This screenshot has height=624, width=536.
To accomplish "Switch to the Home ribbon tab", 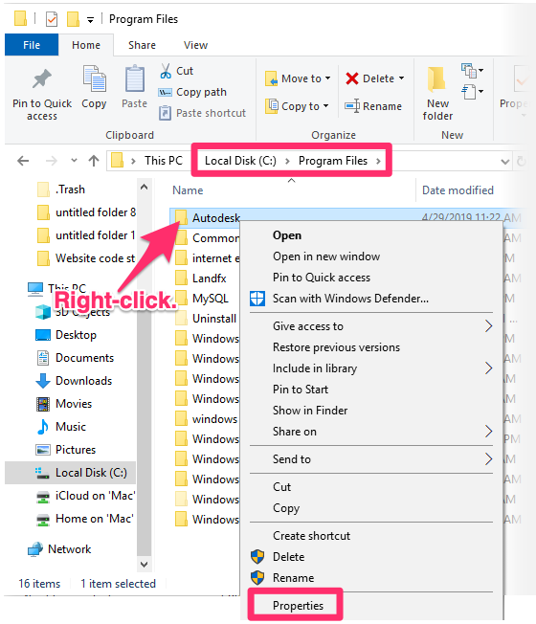I will 86,45.
